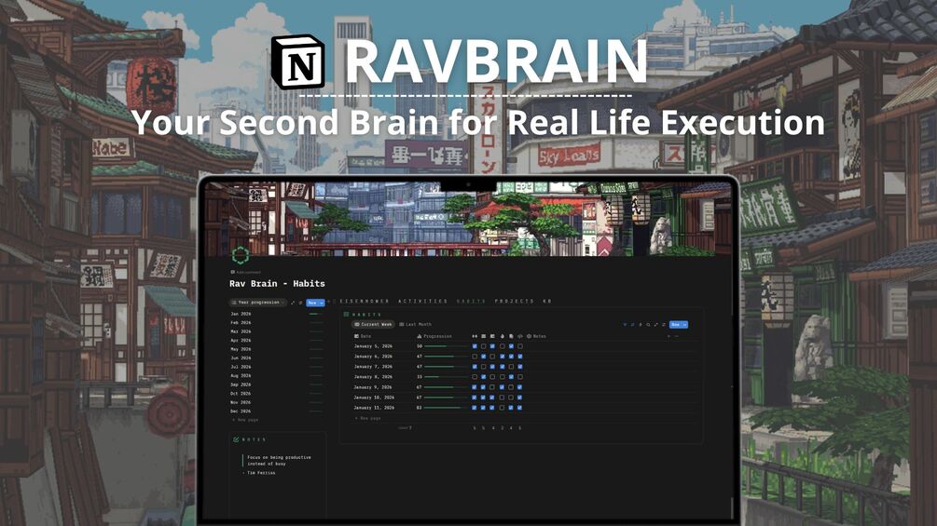Open the Dec 2026 month entry

[241, 411]
